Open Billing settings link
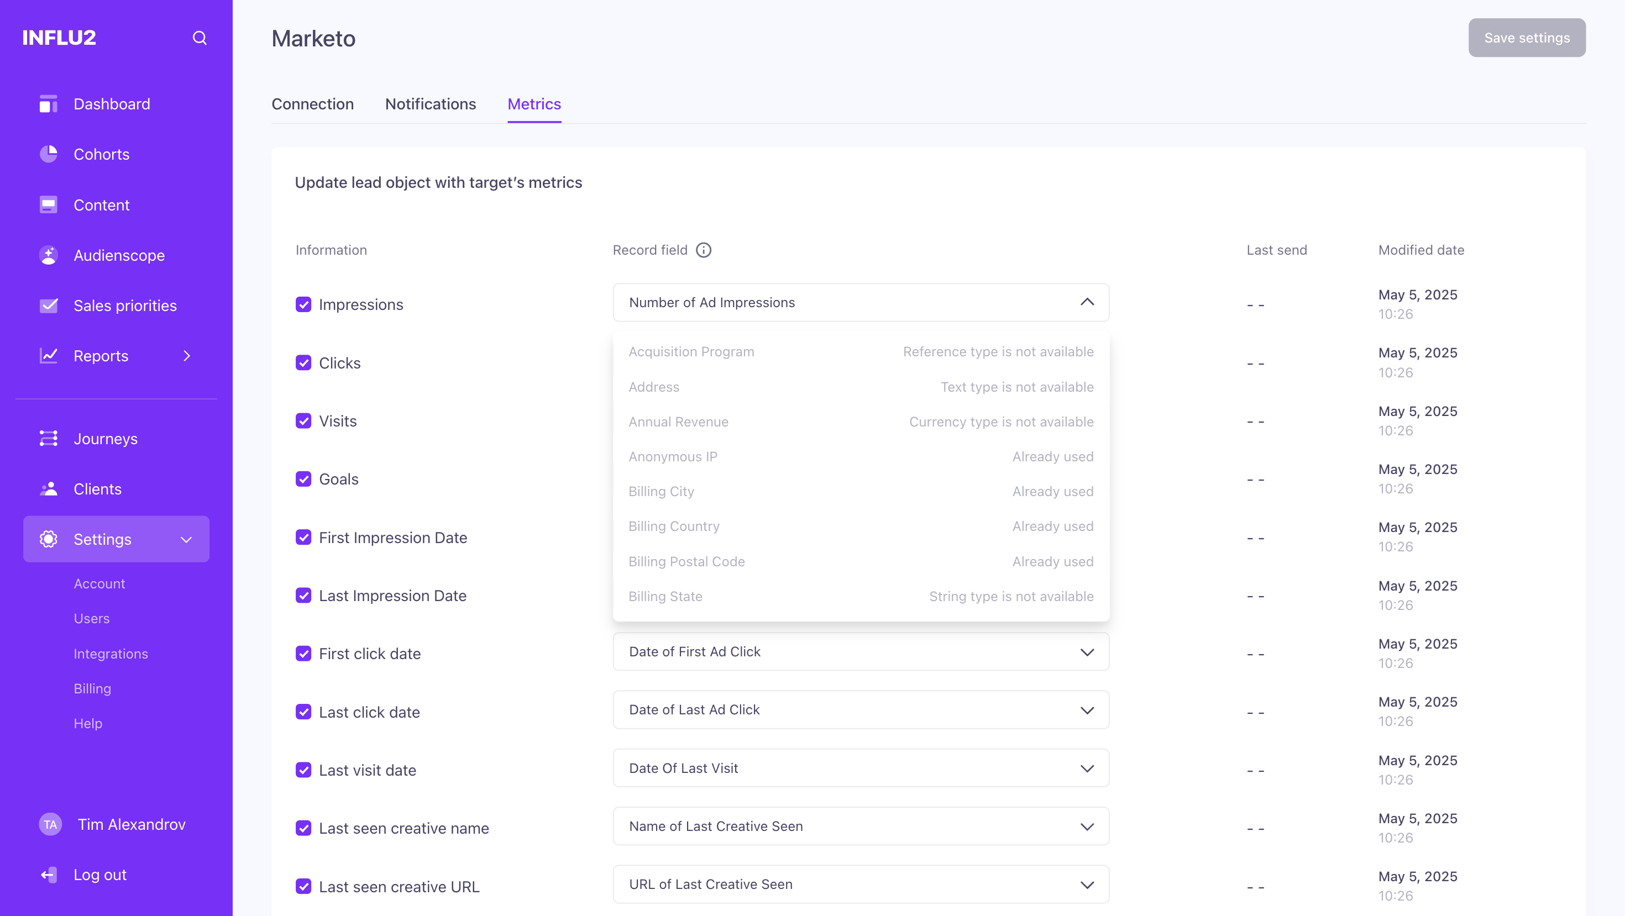Screen dimensions: 1625x916 (93, 688)
